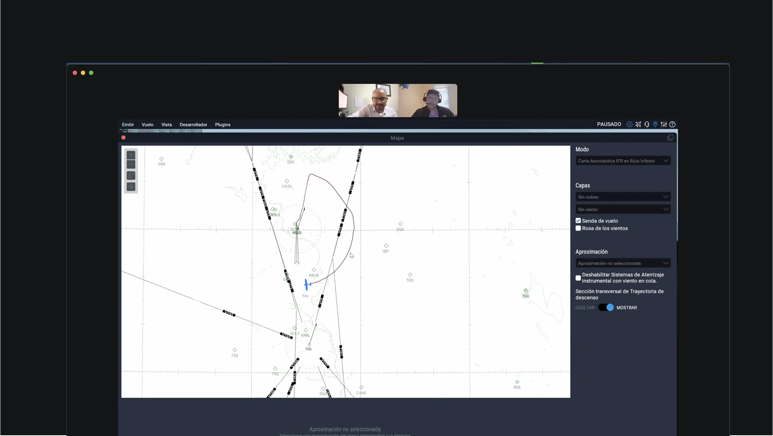The width and height of the screenshot is (773, 436).
Task: Select the RBL VOR station symbol
Action: [309, 345]
